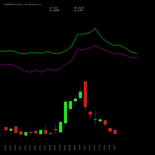This screenshot has width=155, height=155.
Task: Click the close value C: 7.45
Action: [x=54, y=8]
